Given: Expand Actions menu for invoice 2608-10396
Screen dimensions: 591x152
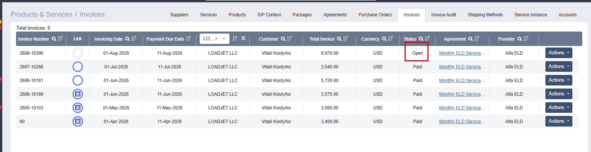Looking at the screenshot, I should [x=559, y=53].
